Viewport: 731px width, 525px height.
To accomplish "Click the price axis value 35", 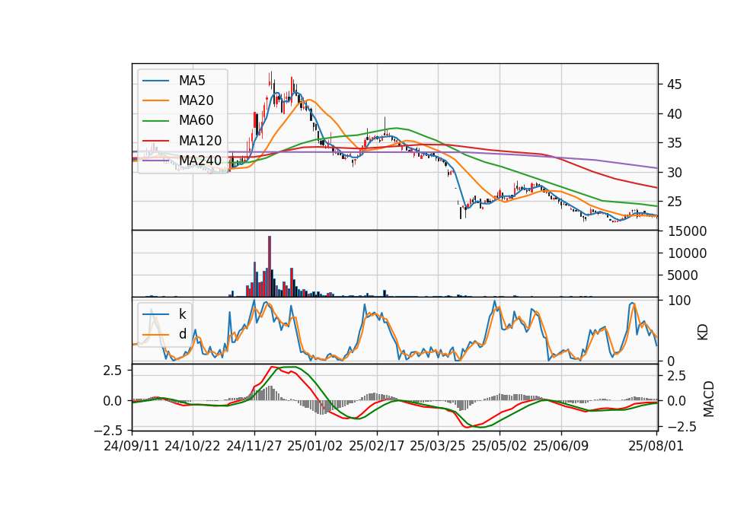I will pos(674,144).
